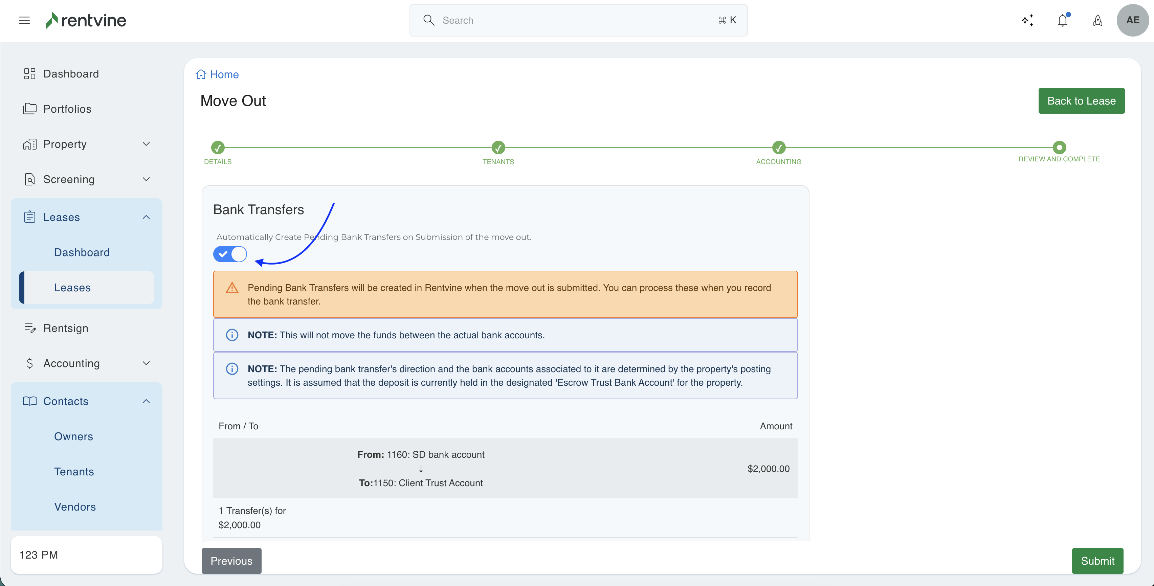
Task: Click the Dashboard grid icon in sidebar
Action: point(29,74)
